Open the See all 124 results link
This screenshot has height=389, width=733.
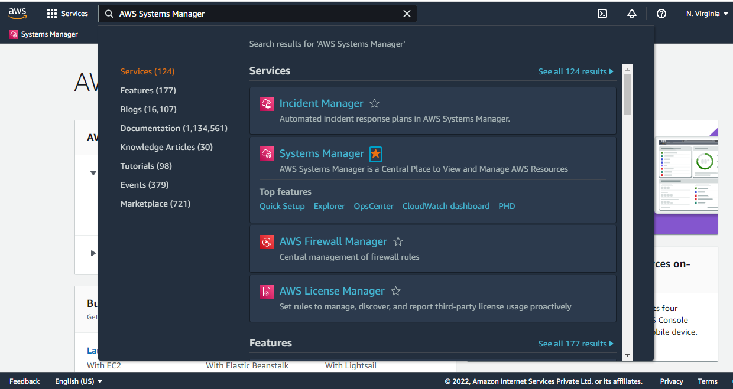pyautogui.click(x=575, y=71)
